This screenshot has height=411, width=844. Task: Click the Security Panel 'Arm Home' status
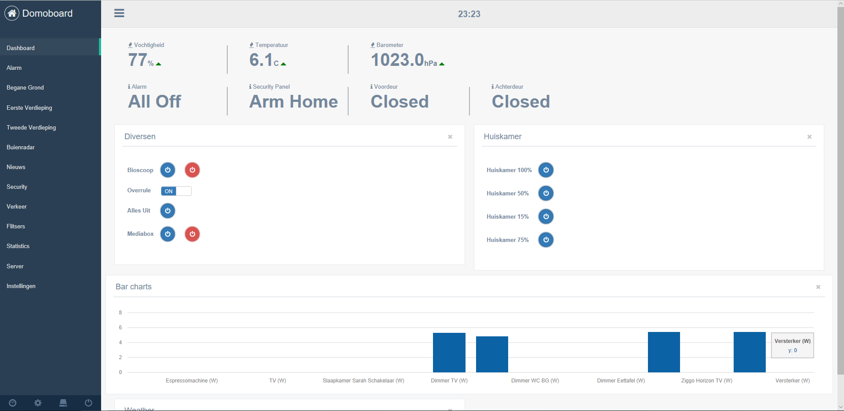click(294, 101)
